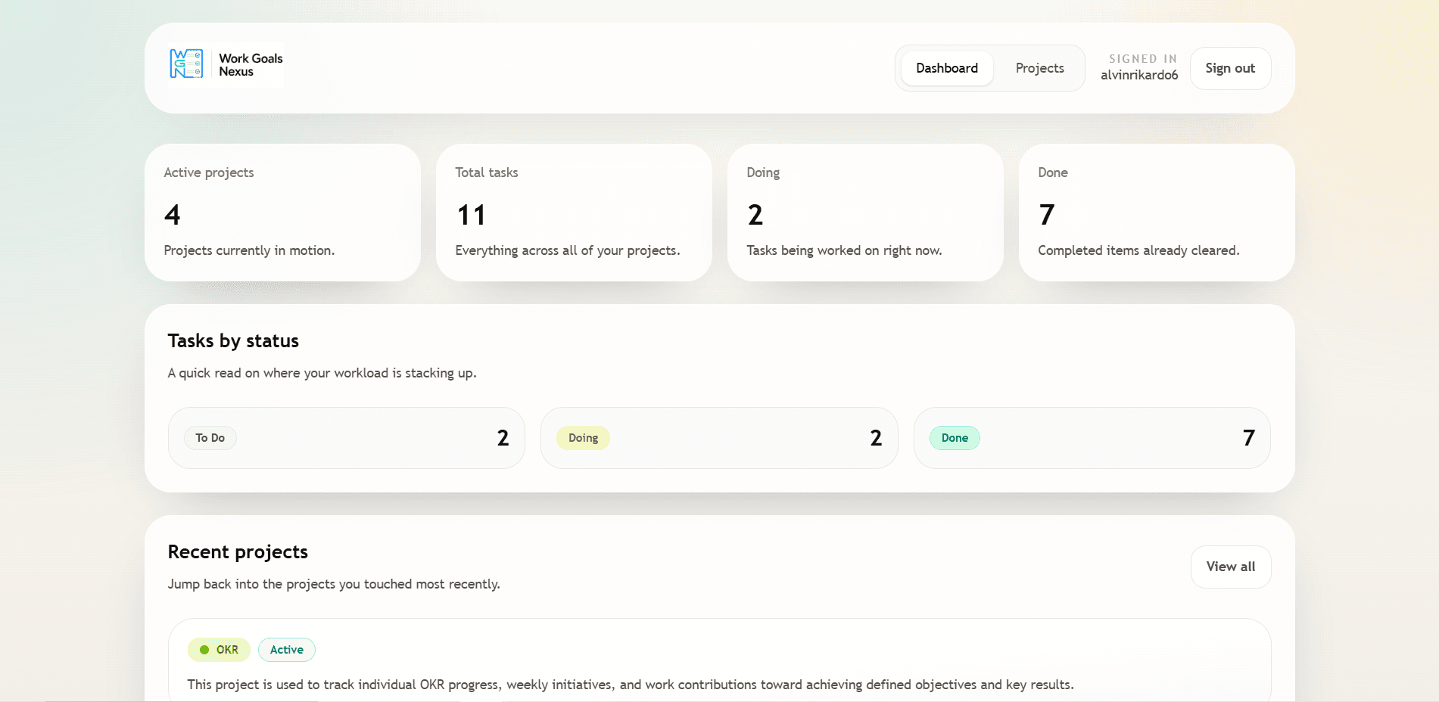
Task: Open the OKR project description text
Action: pyautogui.click(x=631, y=685)
